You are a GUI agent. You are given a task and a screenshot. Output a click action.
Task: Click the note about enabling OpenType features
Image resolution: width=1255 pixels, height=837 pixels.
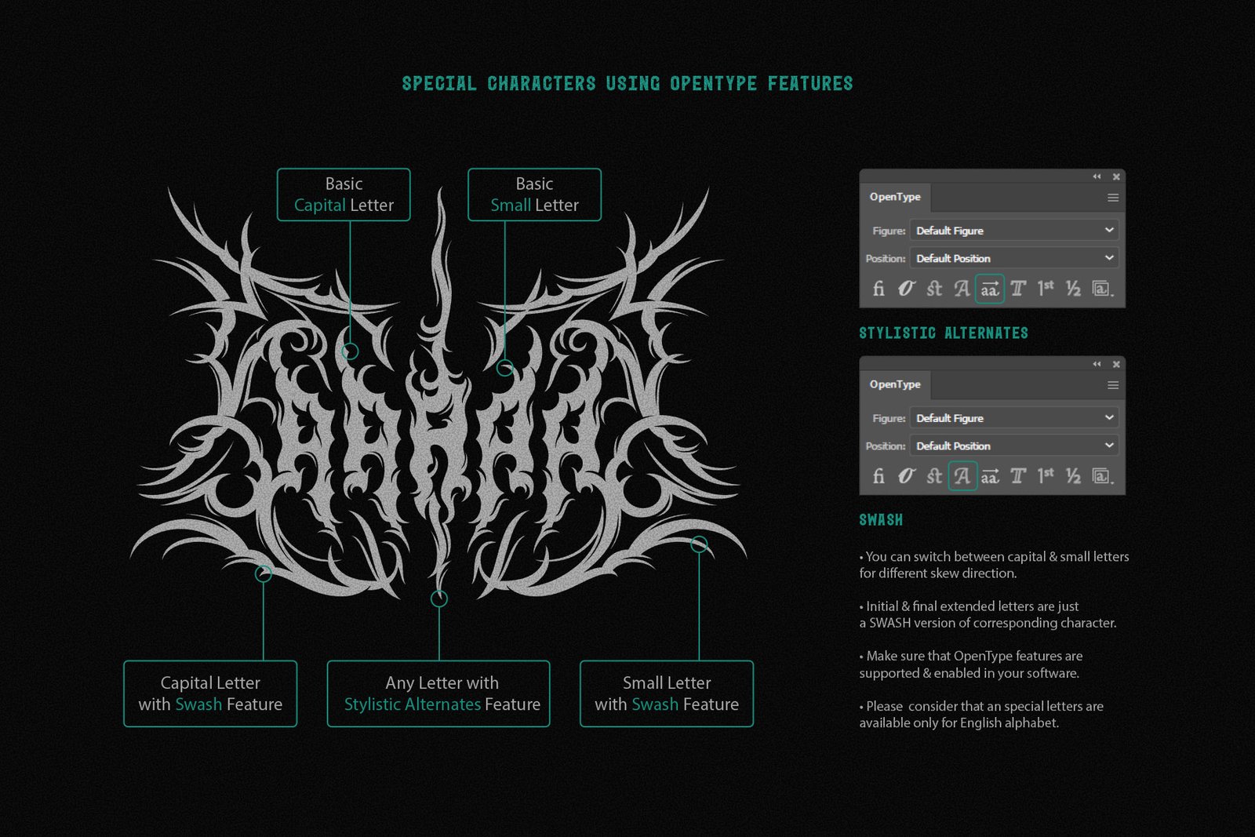pyautogui.click(x=971, y=664)
